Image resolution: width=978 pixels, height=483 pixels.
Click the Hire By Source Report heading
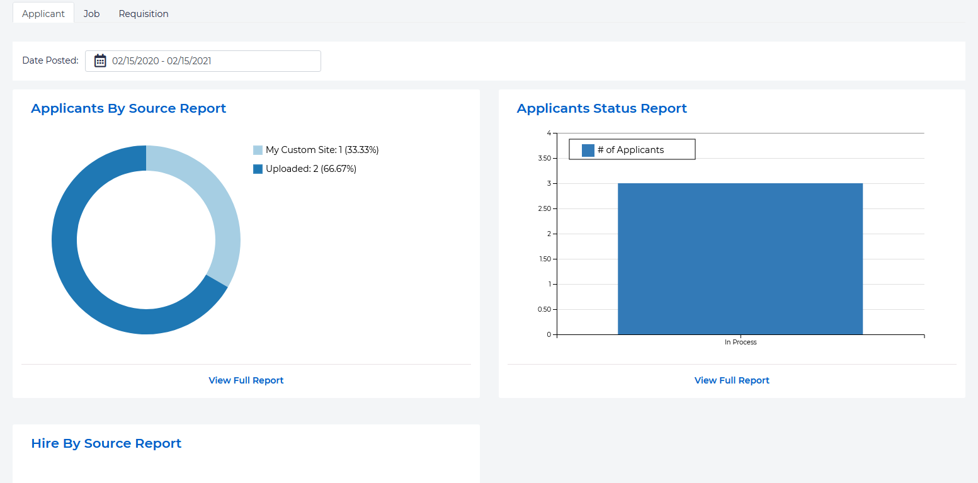(106, 443)
